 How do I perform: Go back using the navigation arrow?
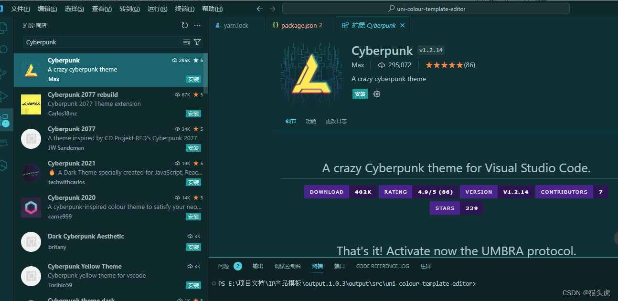click(x=260, y=9)
